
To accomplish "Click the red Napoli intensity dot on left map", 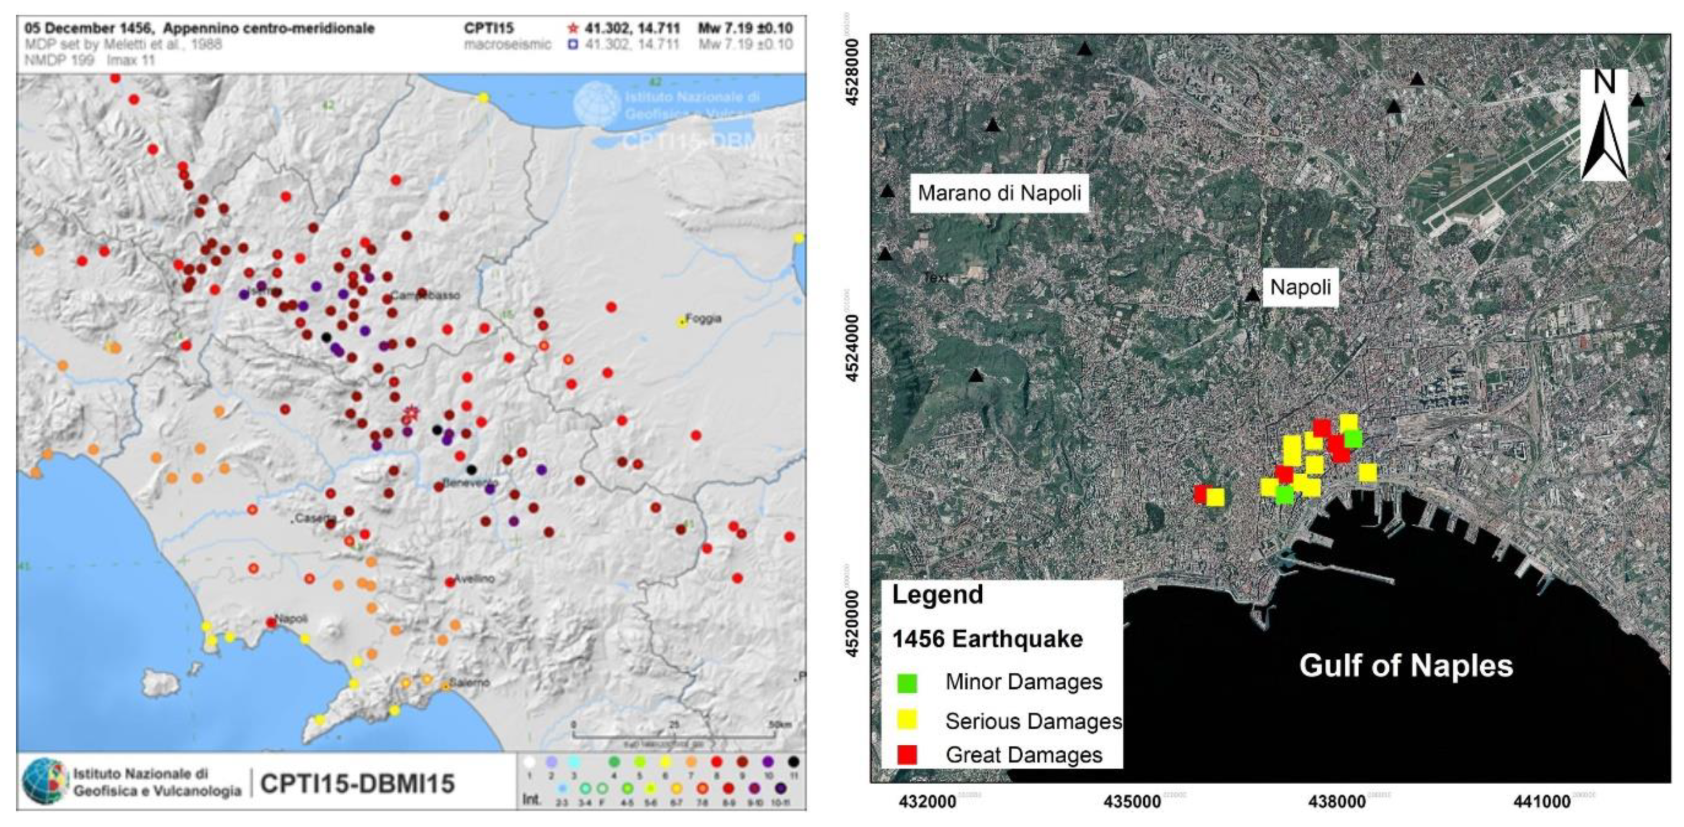I will tap(272, 623).
